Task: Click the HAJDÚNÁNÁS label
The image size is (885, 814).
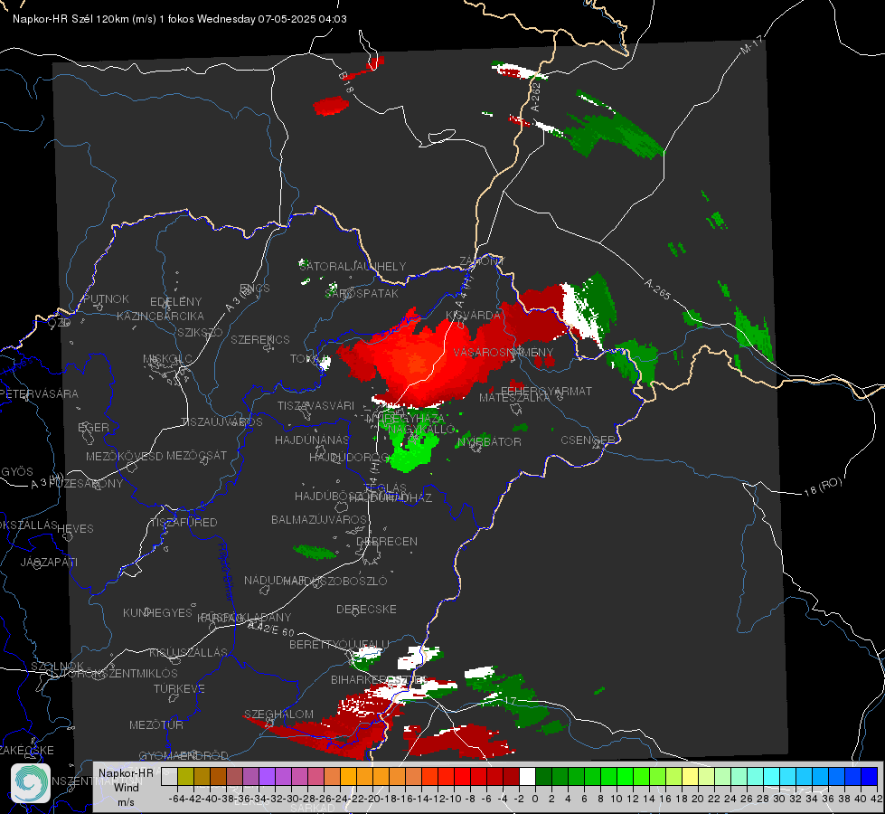Action: tap(312, 440)
